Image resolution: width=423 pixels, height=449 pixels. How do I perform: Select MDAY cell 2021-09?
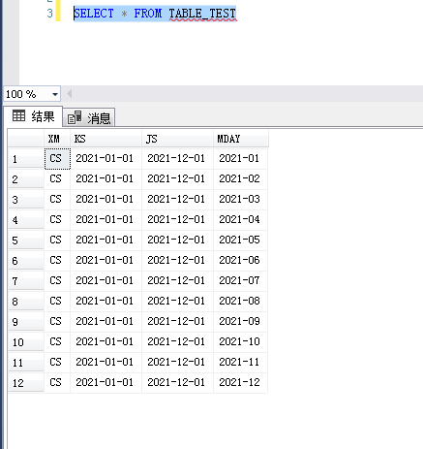click(x=240, y=321)
